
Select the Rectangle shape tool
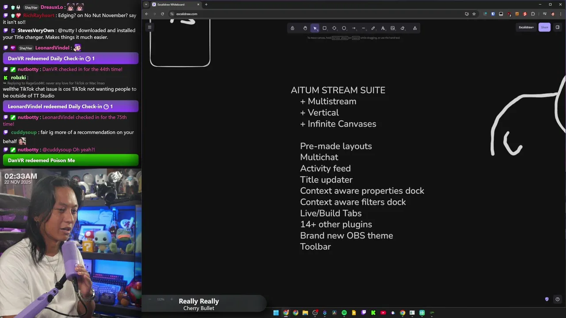tap(325, 28)
